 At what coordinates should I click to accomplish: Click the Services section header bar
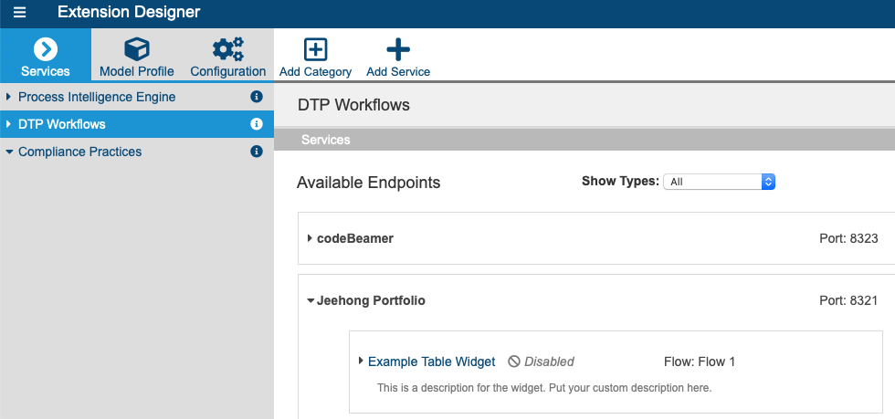[x=584, y=140]
